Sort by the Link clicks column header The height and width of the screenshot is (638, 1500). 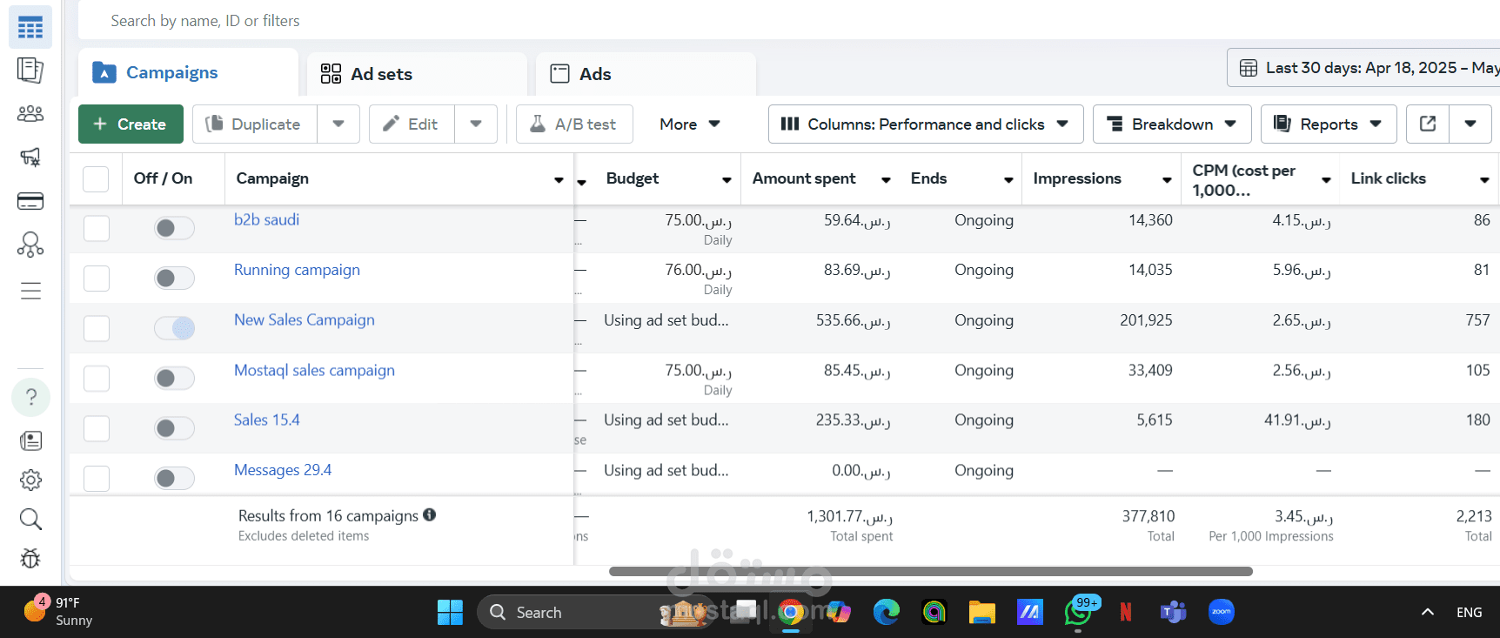(1388, 178)
